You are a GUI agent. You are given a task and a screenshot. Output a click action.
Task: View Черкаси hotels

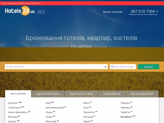coord(125,103)
